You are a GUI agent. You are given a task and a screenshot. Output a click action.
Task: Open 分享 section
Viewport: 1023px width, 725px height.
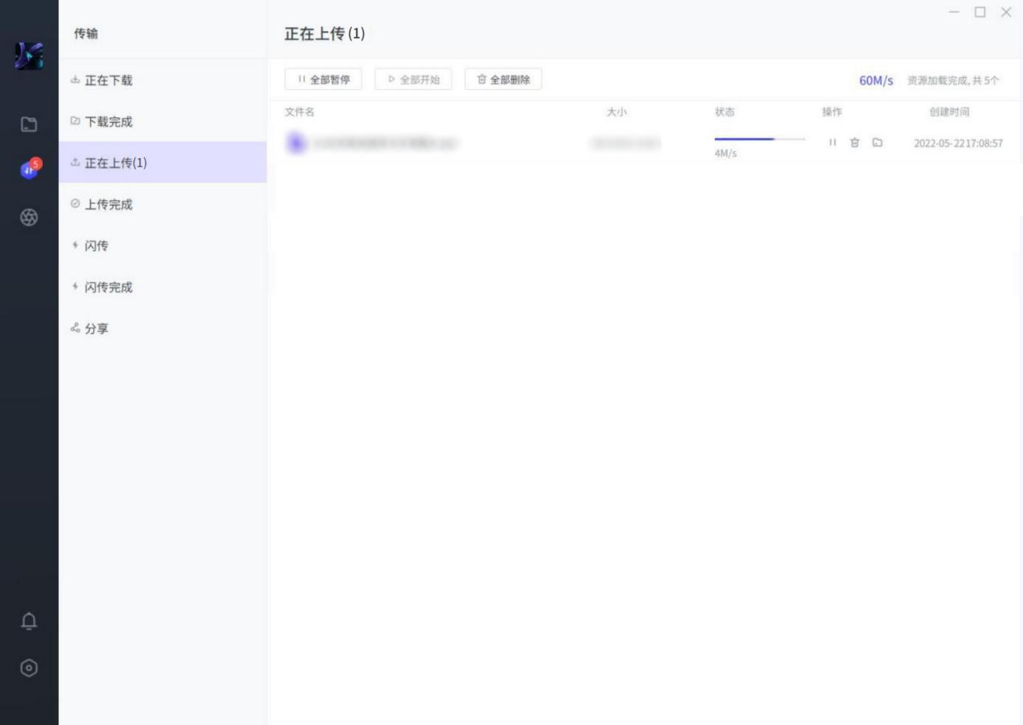96,329
